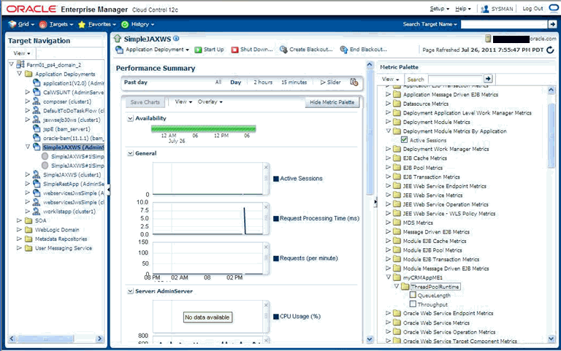Screen dimensions: 561x351
Task: Collapse the Availability section
Action: [131, 118]
